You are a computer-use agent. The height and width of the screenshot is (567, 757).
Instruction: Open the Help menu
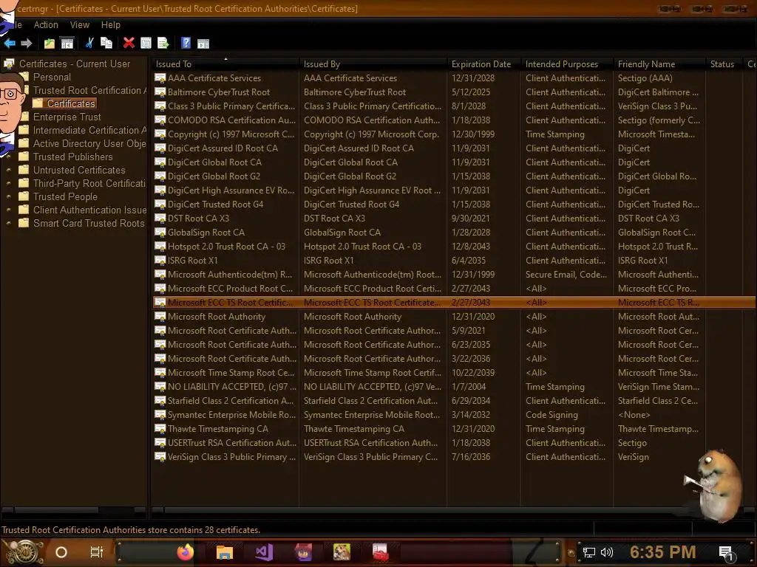tap(111, 25)
